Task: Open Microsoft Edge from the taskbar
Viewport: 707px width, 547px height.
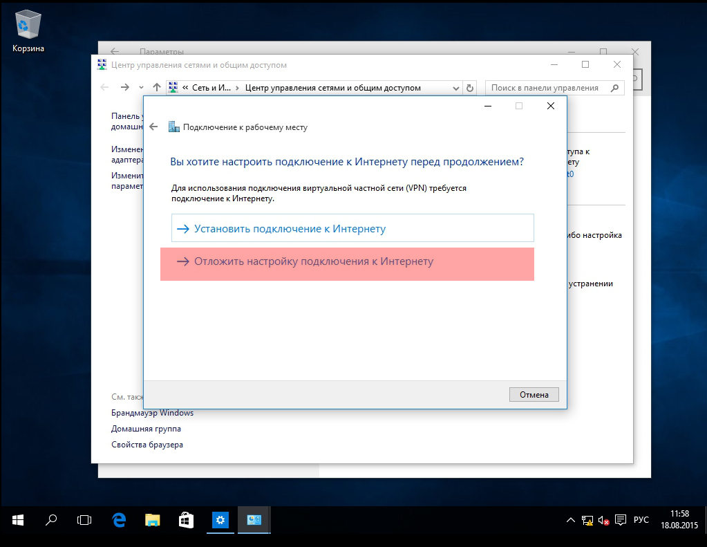Action: (119, 520)
